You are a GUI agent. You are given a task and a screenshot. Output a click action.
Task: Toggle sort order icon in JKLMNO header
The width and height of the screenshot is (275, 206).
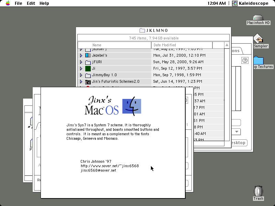[x=227, y=45]
